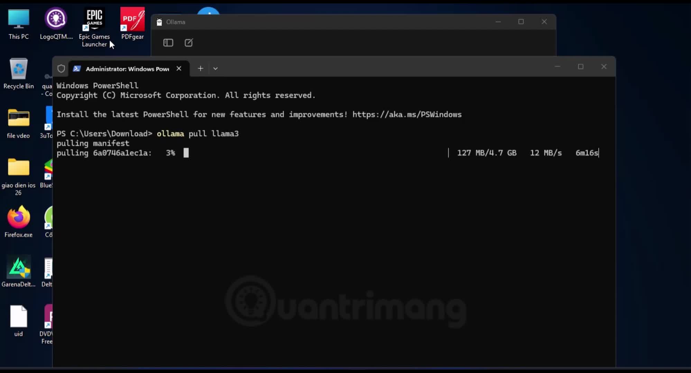The image size is (691, 373).
Task: Open 'giao dien ios 26' folder
Action: coord(19,177)
